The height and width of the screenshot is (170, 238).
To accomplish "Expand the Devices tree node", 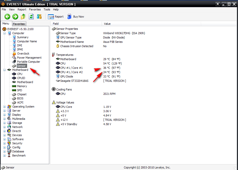I will pos(4,135).
